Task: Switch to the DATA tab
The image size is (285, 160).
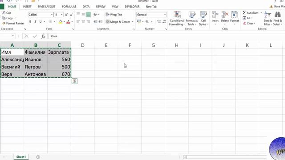Action: [x=86, y=7]
